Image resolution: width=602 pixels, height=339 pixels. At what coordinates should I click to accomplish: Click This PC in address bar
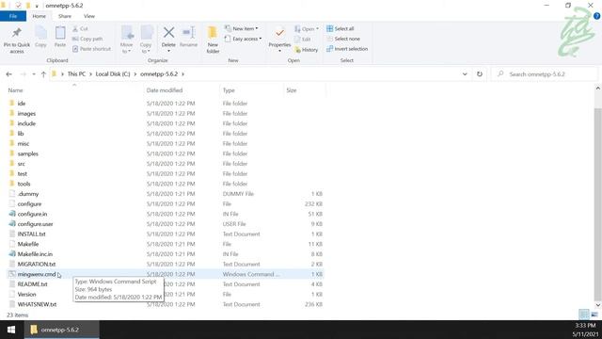click(x=76, y=73)
